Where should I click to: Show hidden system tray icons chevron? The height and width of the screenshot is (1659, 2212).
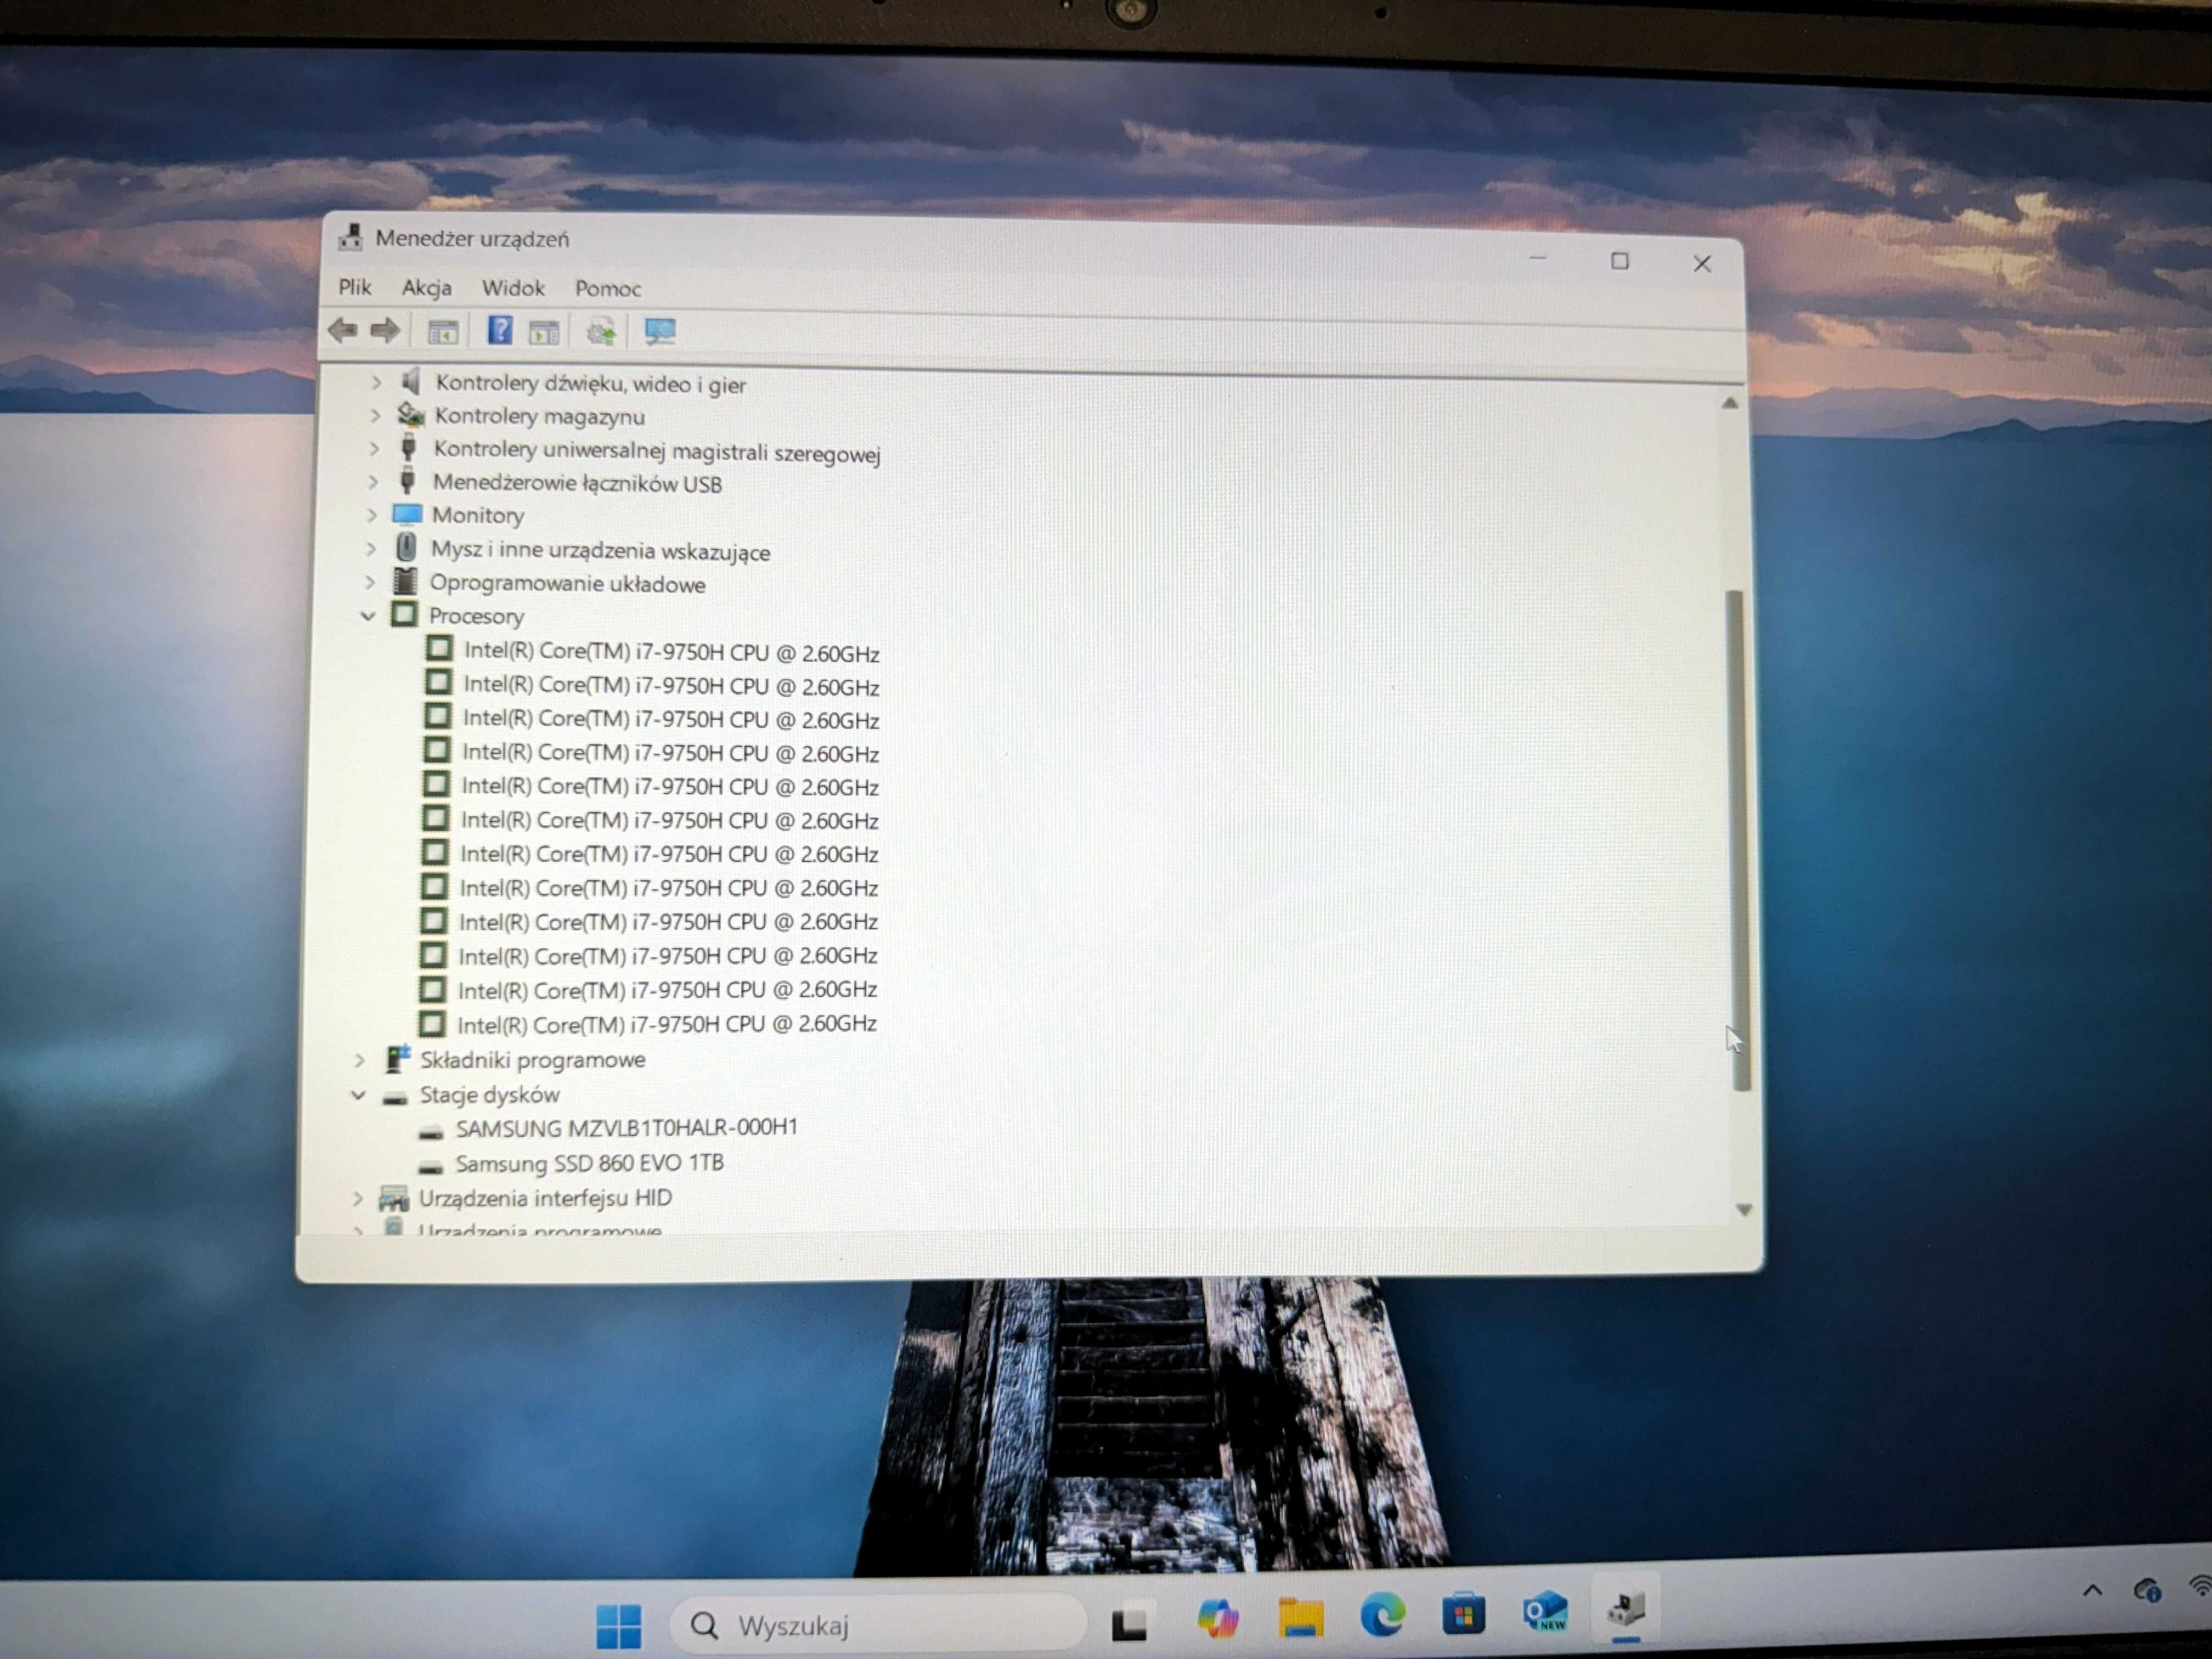point(2092,1591)
